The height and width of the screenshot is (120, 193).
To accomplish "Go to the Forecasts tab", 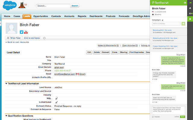I will pyautogui.click(x=124, y=16).
